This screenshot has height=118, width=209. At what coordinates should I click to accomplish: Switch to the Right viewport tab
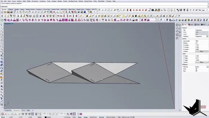28,111
